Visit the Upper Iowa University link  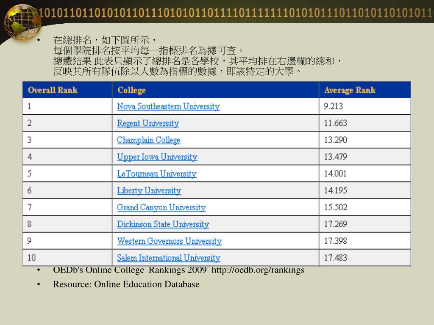pos(157,157)
